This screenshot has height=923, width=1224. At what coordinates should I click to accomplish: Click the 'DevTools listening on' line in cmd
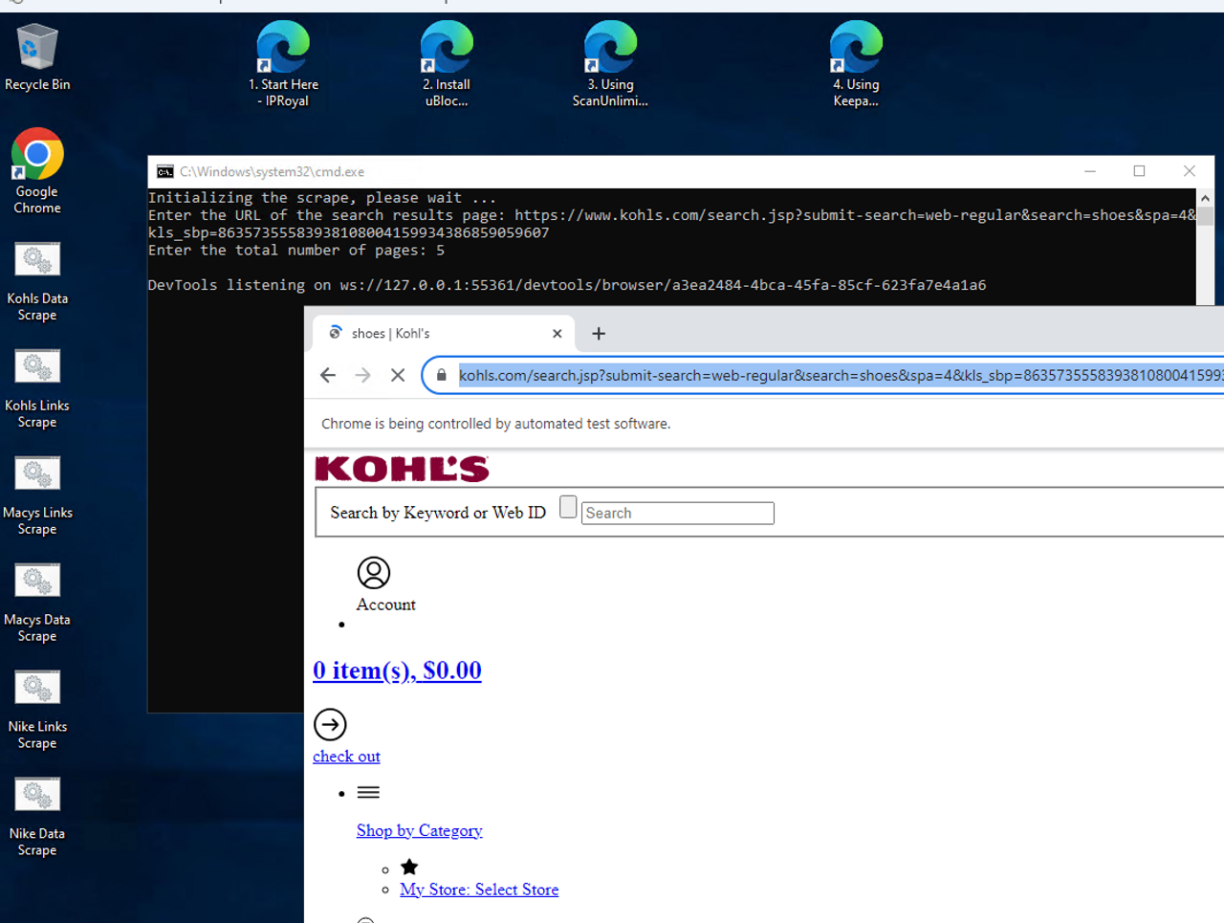(567, 285)
